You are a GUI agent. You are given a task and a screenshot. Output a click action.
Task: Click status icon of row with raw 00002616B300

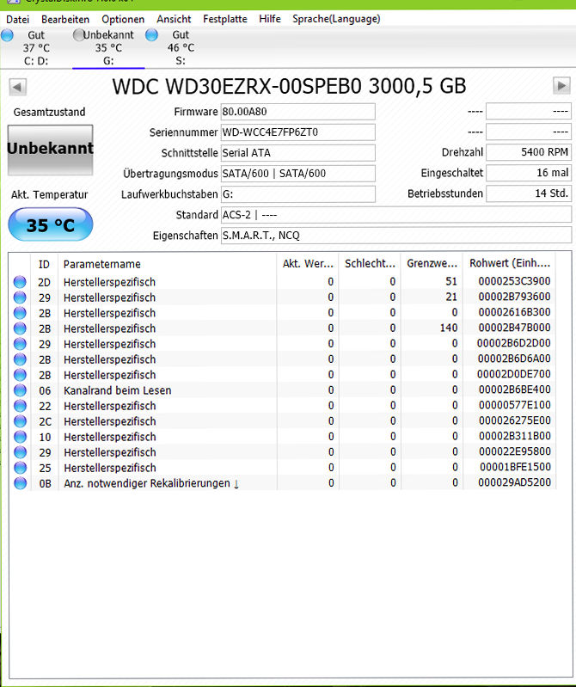(20, 313)
